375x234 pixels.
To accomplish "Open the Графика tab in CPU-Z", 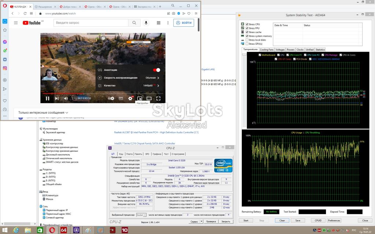I will click(x=157, y=154).
